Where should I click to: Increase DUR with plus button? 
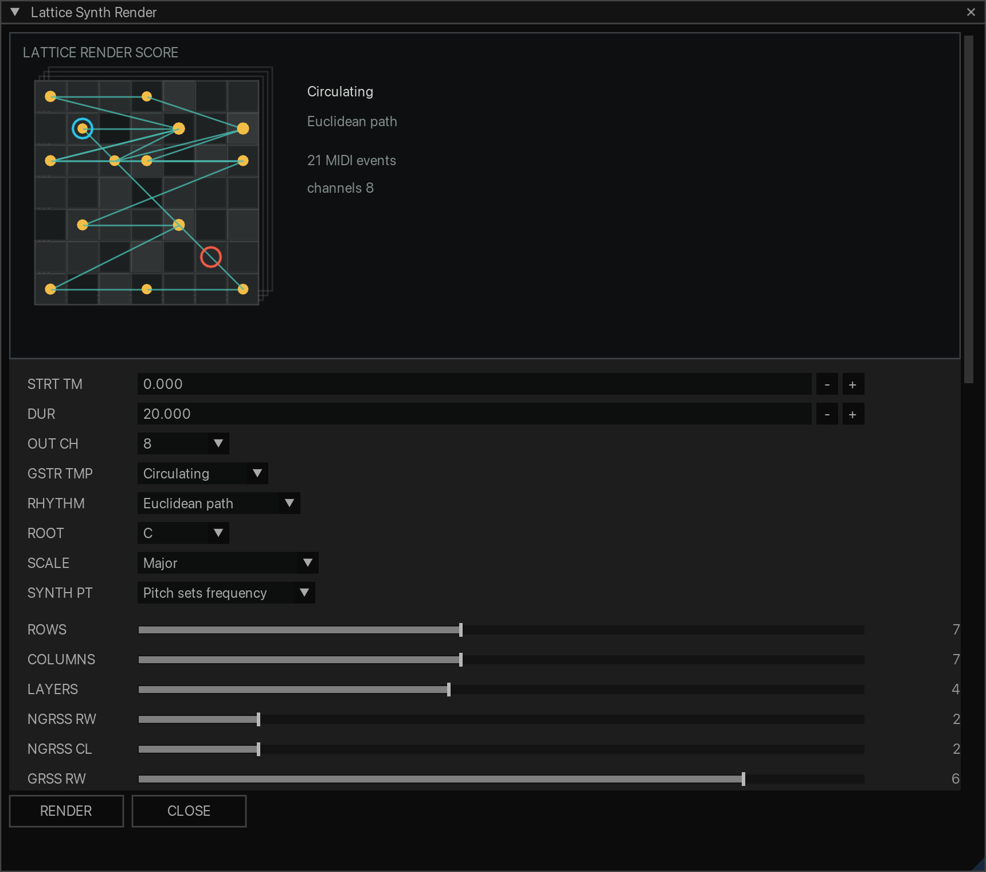point(853,414)
